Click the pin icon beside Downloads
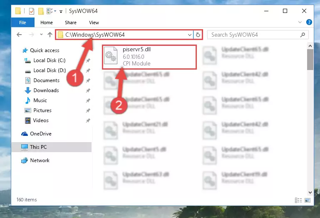The width and height of the screenshot is (320, 218). (x=88, y=90)
